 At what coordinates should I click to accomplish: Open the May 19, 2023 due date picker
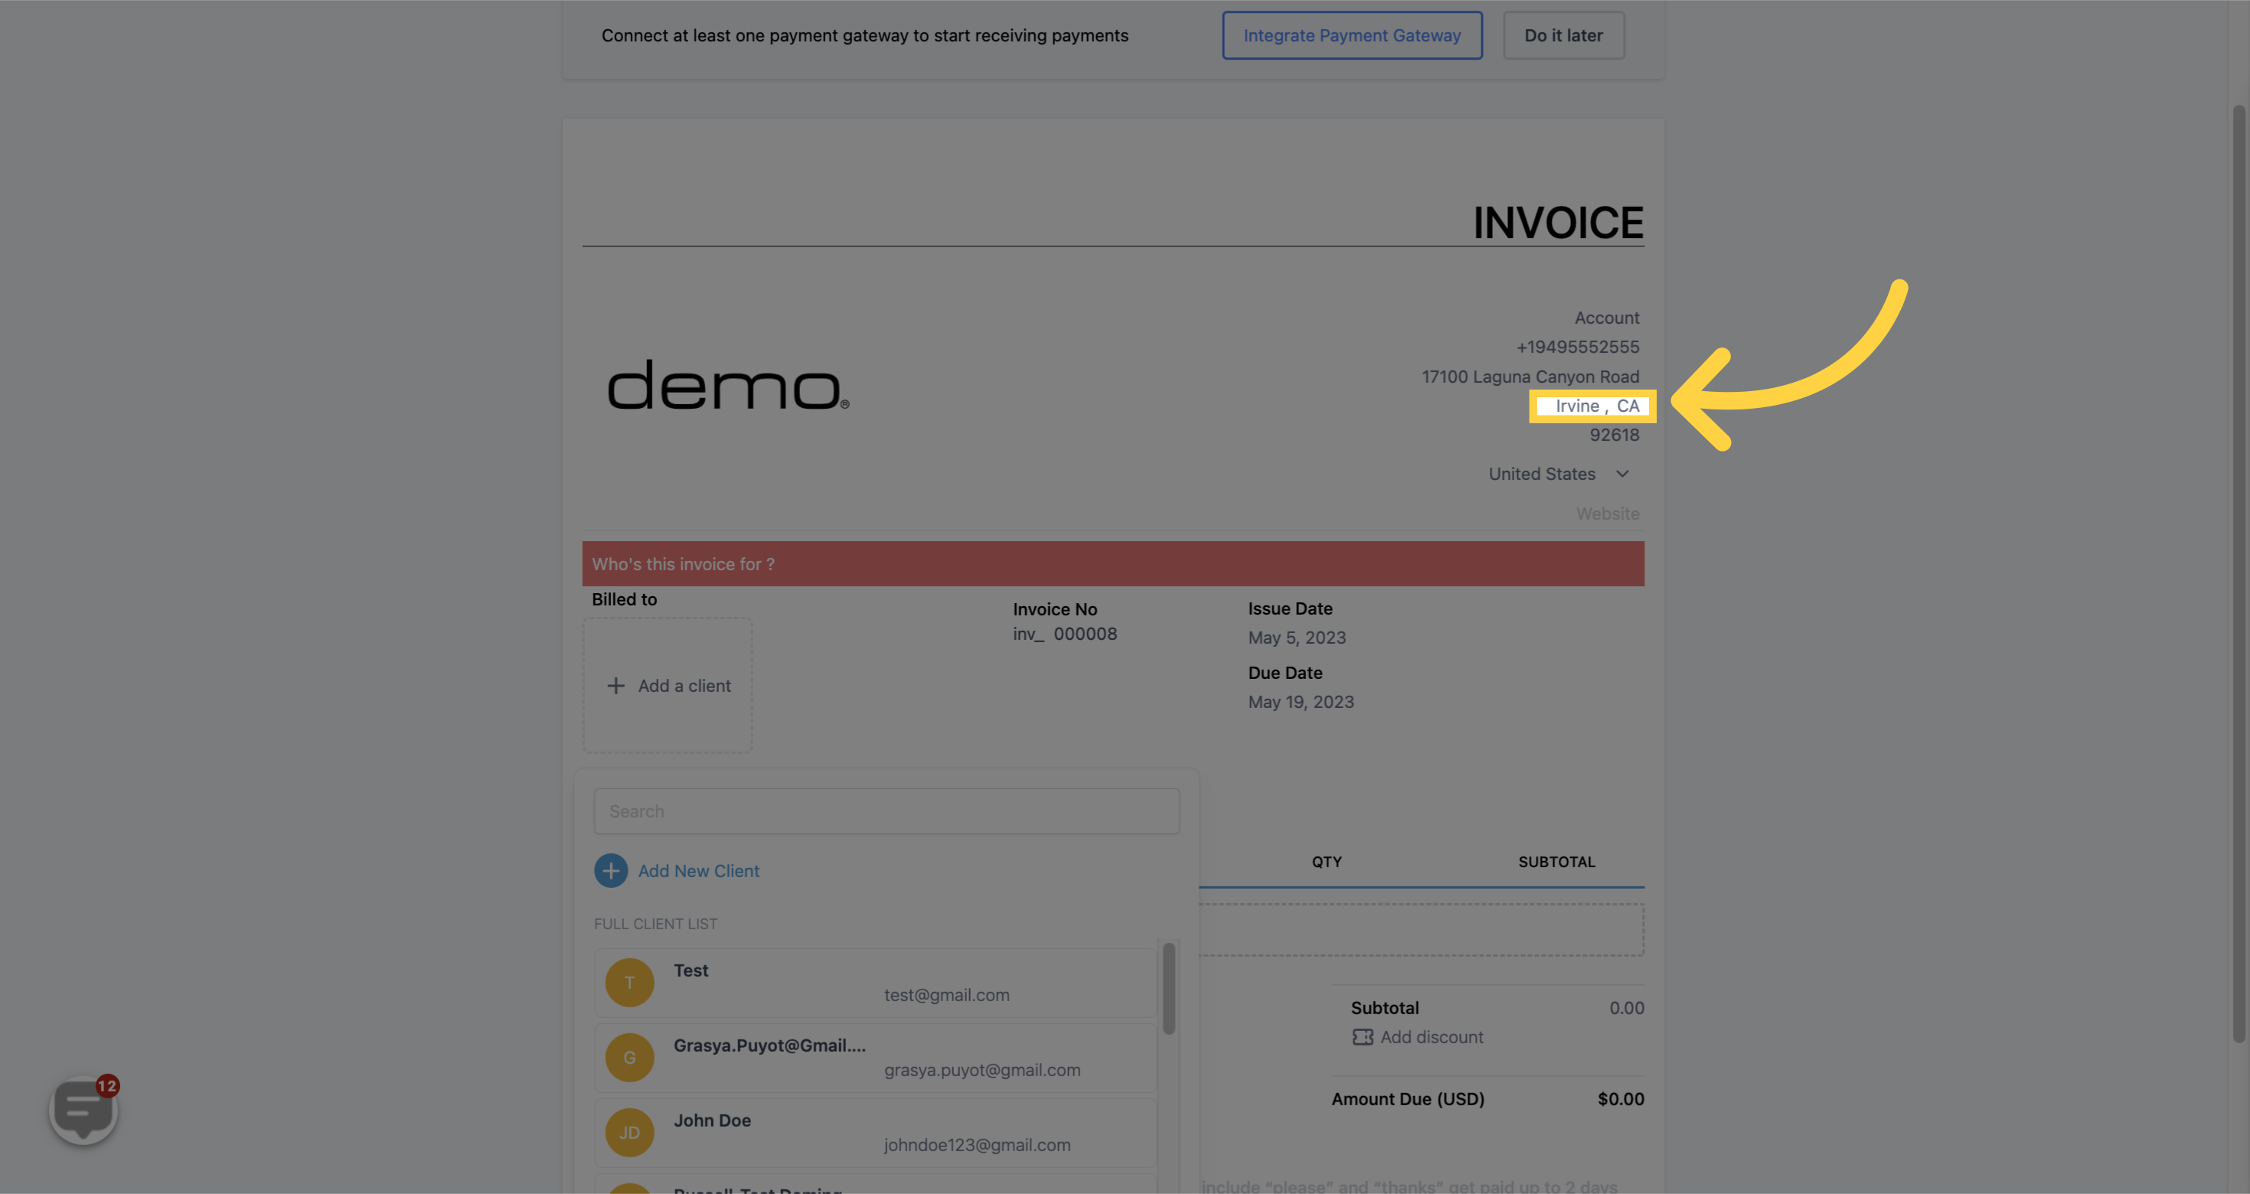pyautogui.click(x=1300, y=703)
